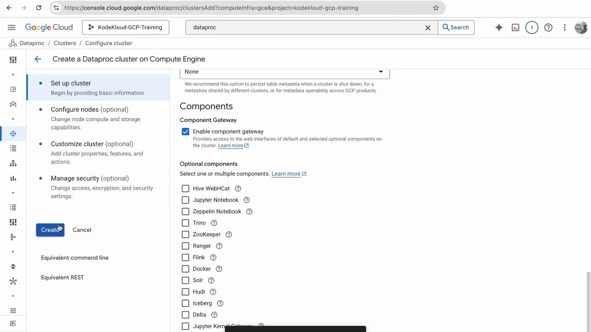Open the help question mark menu
The image size is (591, 332).
point(548,27)
